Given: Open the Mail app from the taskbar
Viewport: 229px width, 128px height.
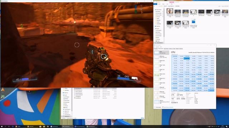Looking at the screenshot, I should [44, 127].
